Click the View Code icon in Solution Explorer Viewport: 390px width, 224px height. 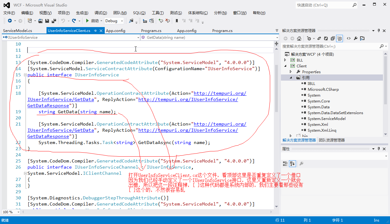[348, 38]
